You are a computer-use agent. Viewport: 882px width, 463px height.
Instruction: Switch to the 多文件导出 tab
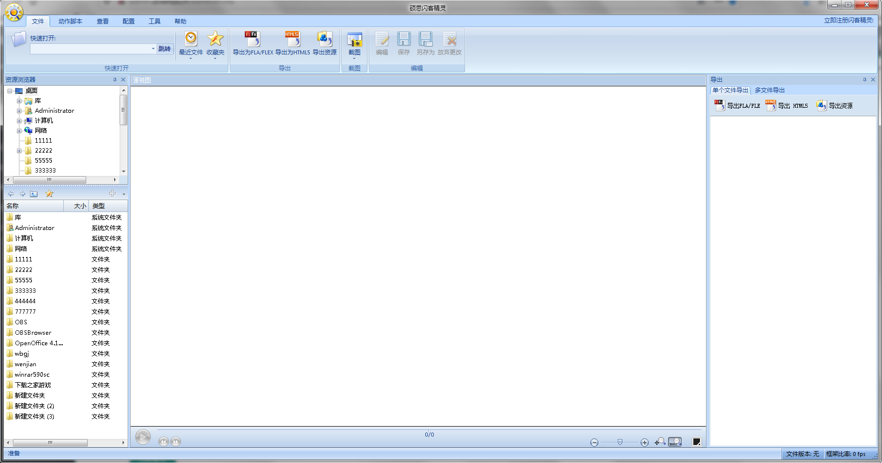click(769, 90)
